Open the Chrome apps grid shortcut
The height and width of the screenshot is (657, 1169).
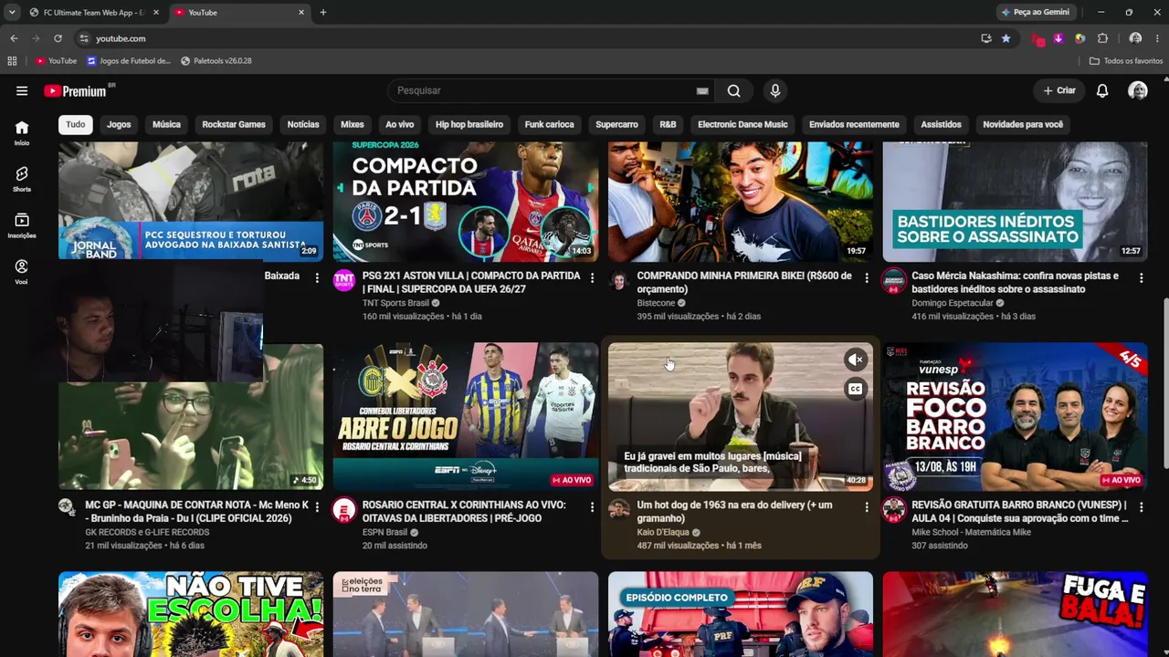pos(12,61)
